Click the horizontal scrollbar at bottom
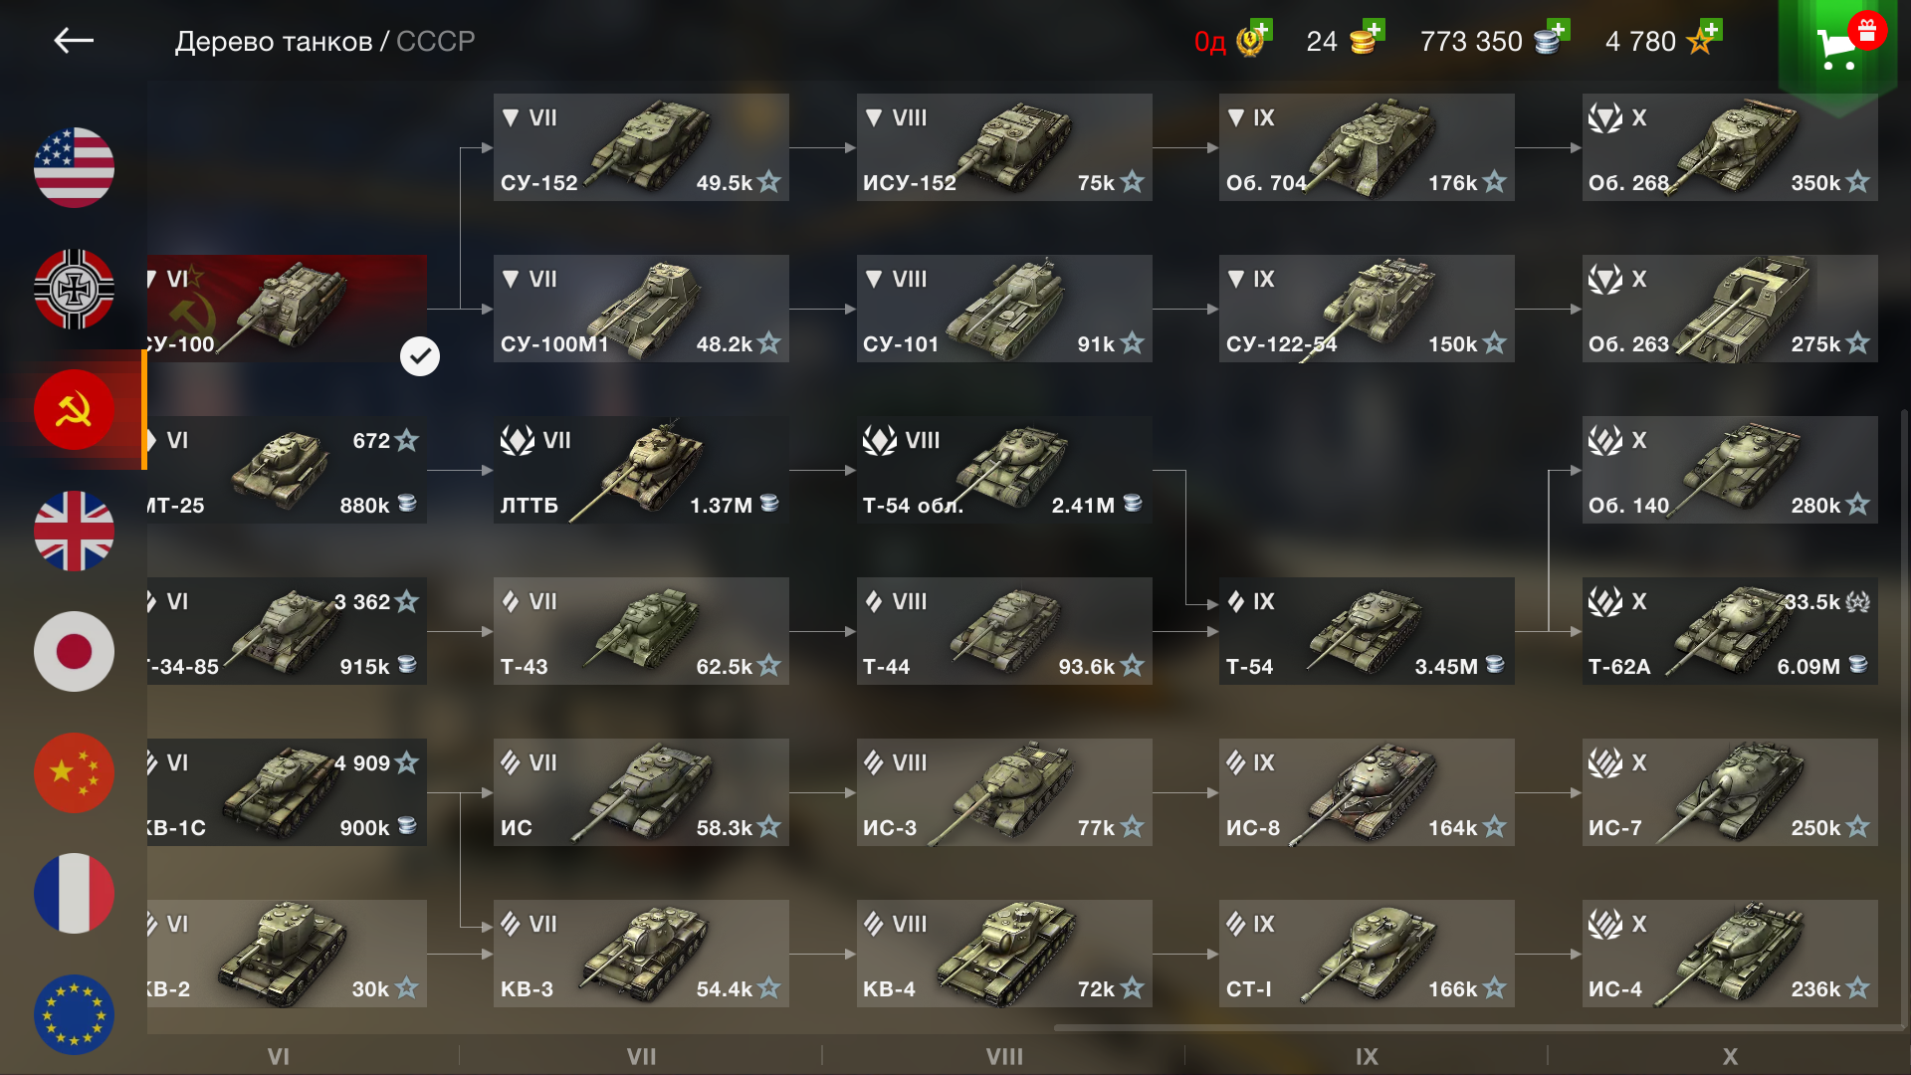Screen dimensions: 1911x1075 1477,1027
